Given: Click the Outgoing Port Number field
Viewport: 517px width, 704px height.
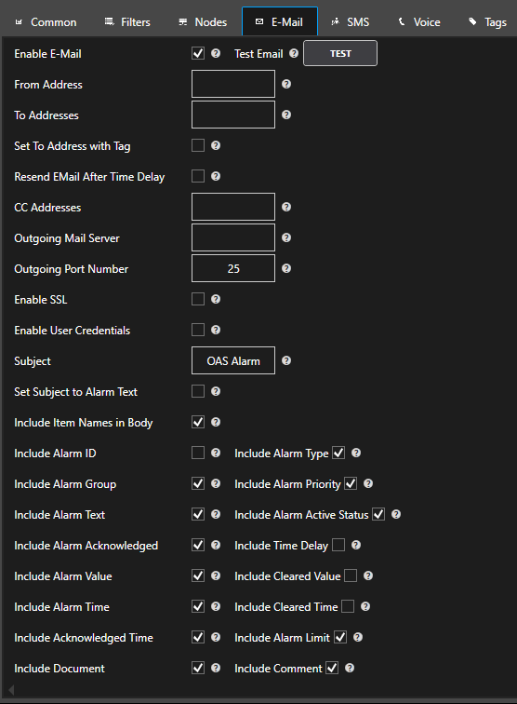Looking at the screenshot, I should click(x=233, y=268).
